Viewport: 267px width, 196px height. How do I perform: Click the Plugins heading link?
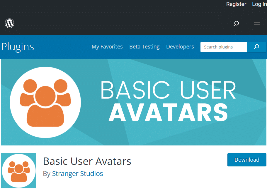(17, 47)
